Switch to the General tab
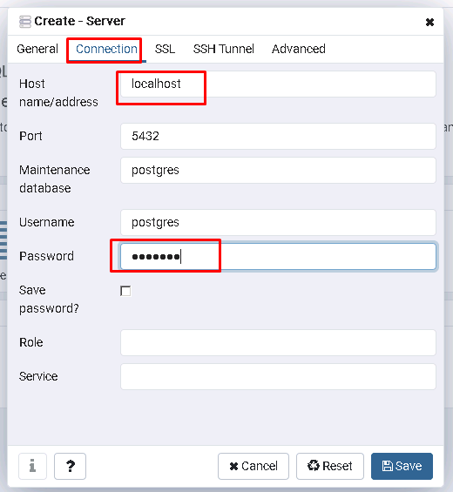This screenshot has height=492, width=453. [37, 49]
